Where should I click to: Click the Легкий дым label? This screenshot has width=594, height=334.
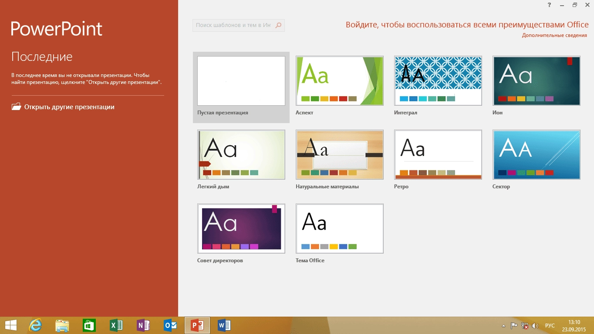point(213,187)
